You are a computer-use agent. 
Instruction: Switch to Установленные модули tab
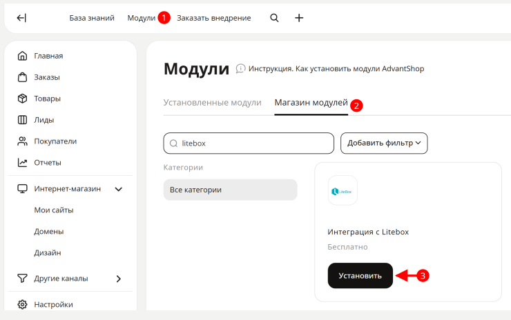212,103
